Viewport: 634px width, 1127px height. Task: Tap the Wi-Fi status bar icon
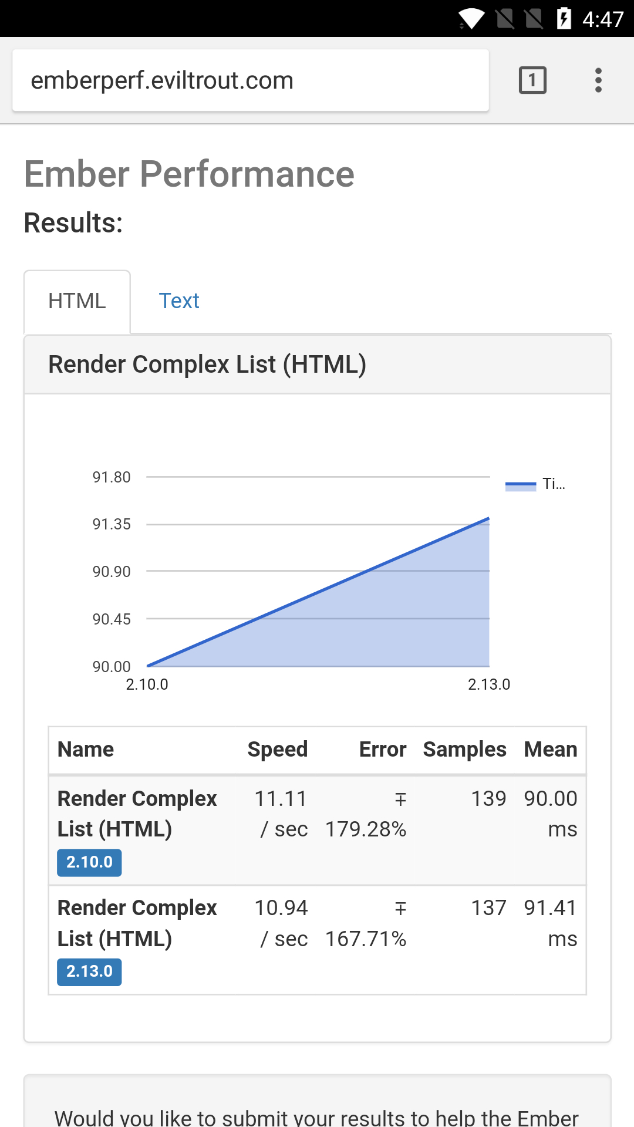click(471, 18)
